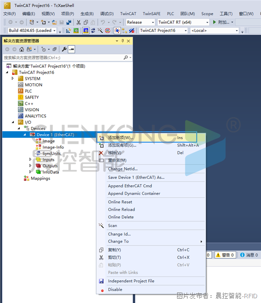Select Scan in the context menu
This screenshot has width=261, height=303.
tap(151, 225)
